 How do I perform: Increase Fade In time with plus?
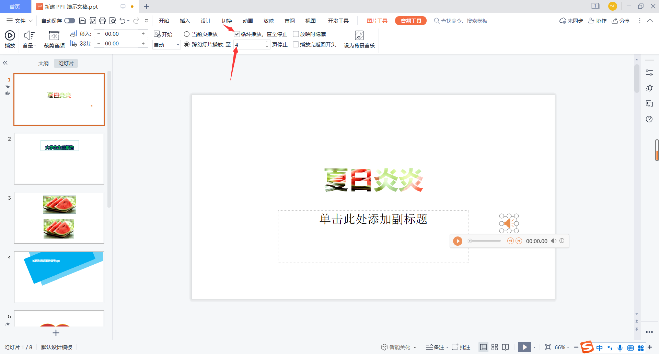[x=143, y=34]
